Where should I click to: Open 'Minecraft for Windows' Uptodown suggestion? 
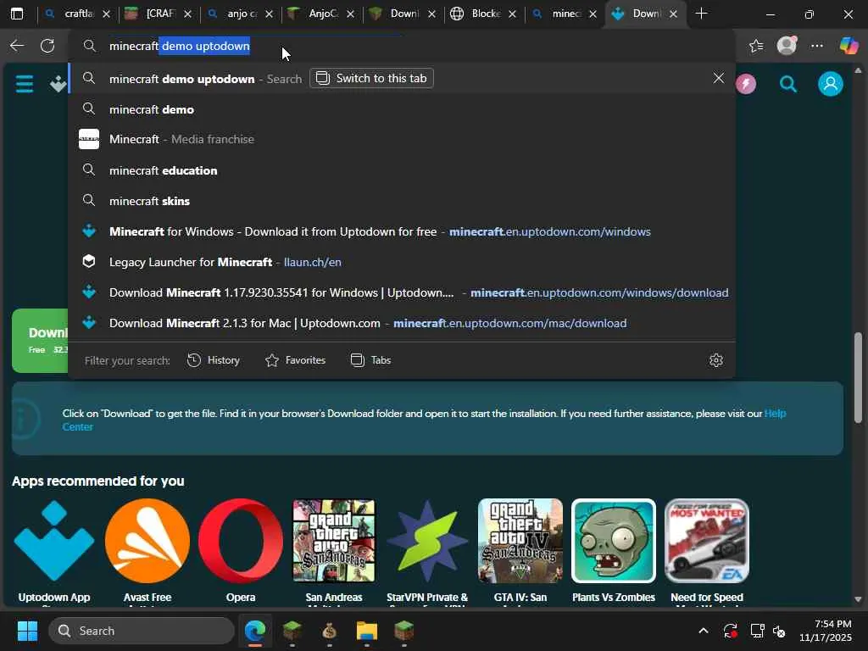pos(402,231)
